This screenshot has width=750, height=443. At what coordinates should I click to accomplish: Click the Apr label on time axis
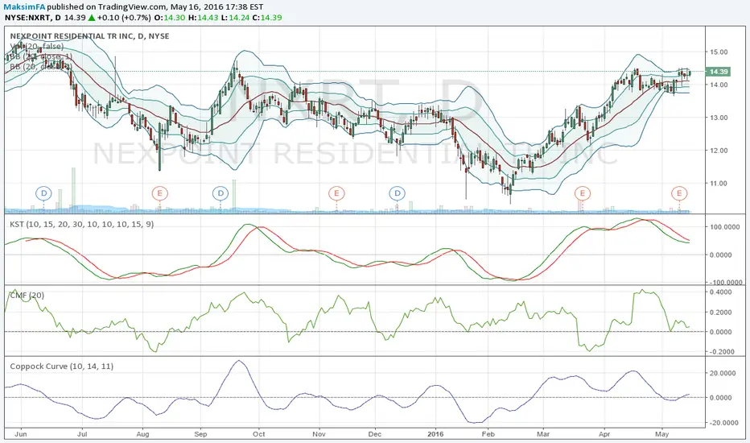(x=604, y=434)
